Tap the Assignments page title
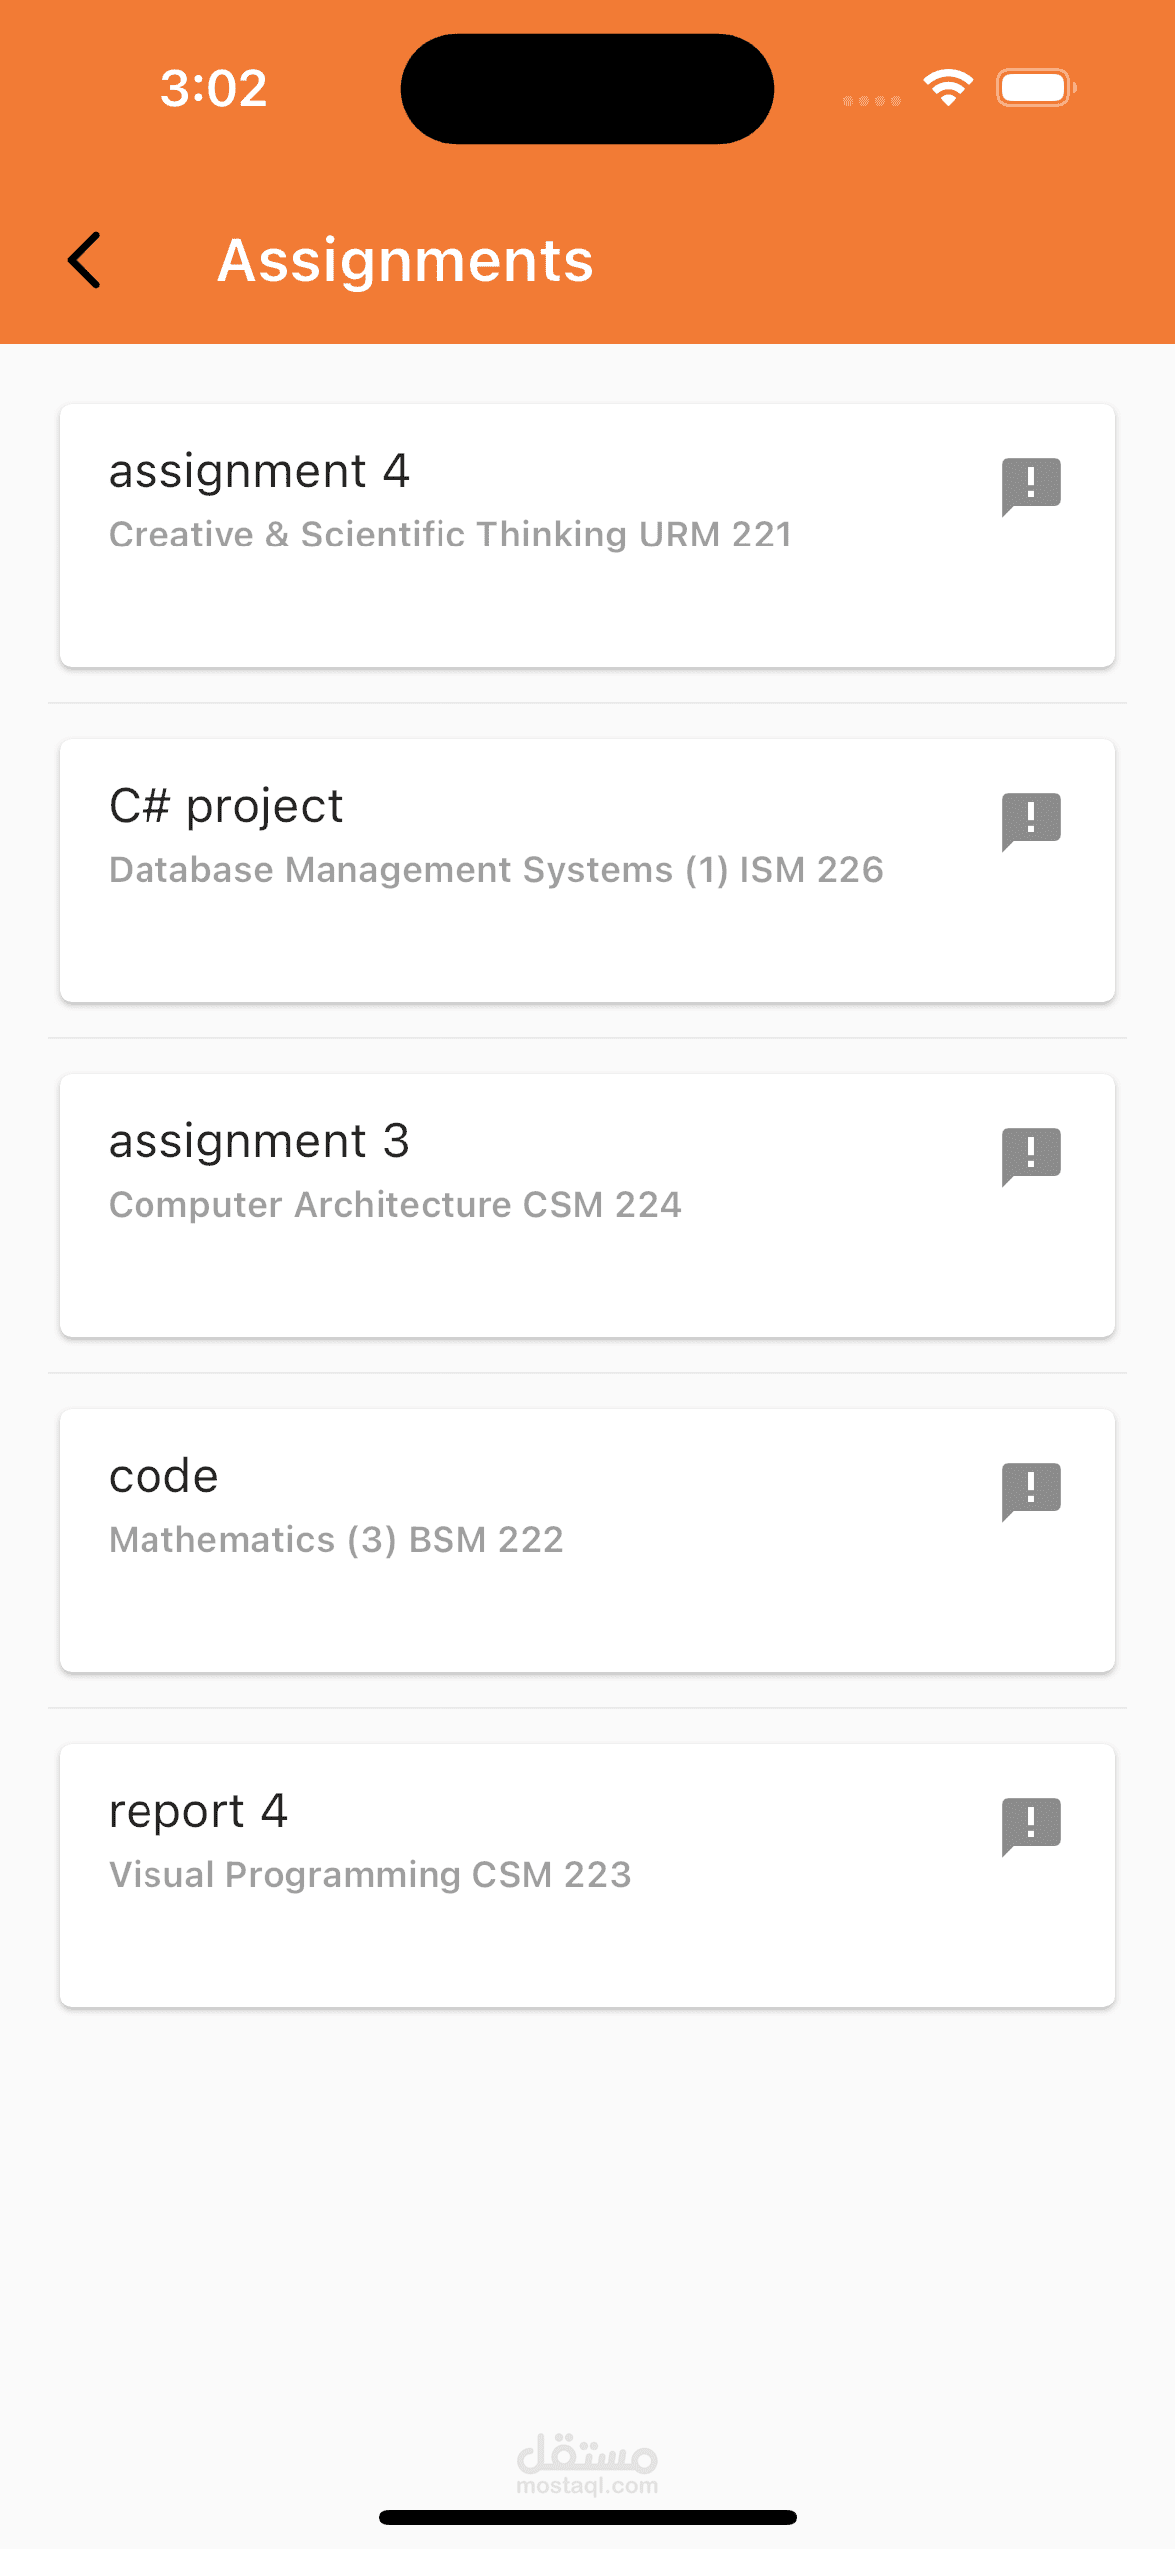Image resolution: width=1175 pixels, height=2549 pixels. click(406, 261)
